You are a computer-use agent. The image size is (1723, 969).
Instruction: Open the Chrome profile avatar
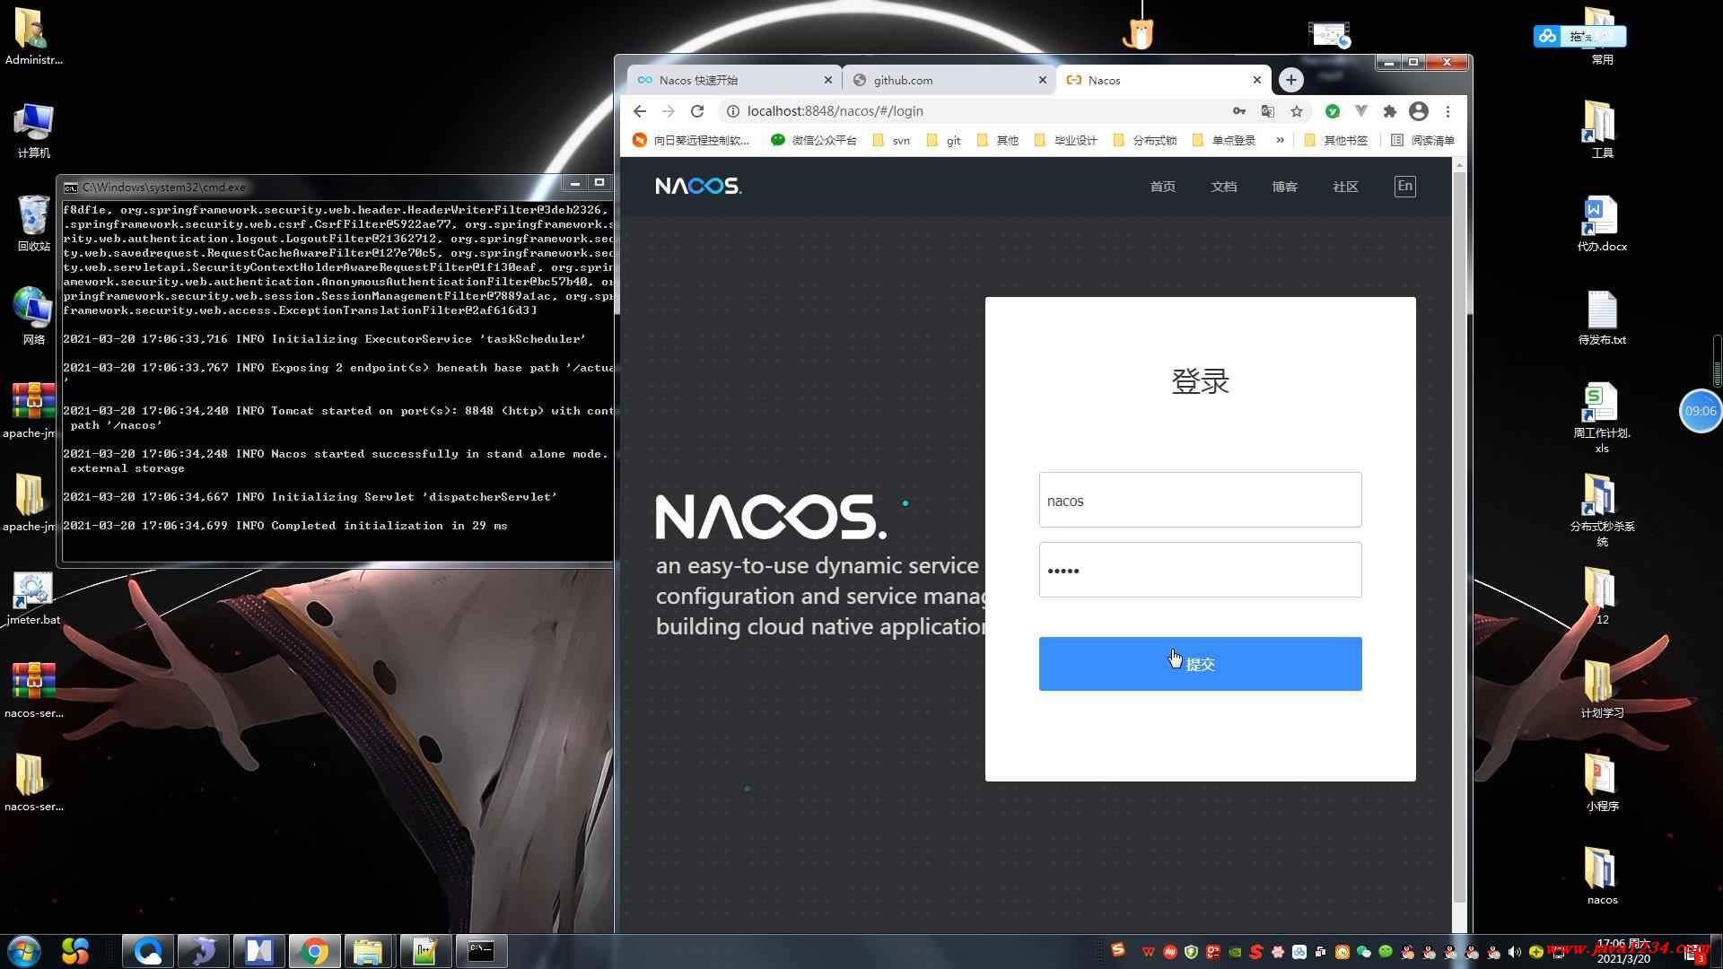(x=1419, y=111)
